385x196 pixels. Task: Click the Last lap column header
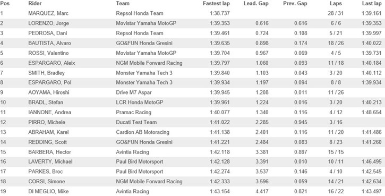coord(372,4)
